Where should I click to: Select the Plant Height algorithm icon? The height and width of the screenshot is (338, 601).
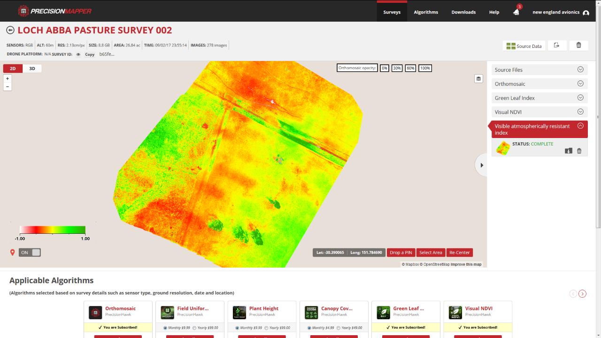239,312
